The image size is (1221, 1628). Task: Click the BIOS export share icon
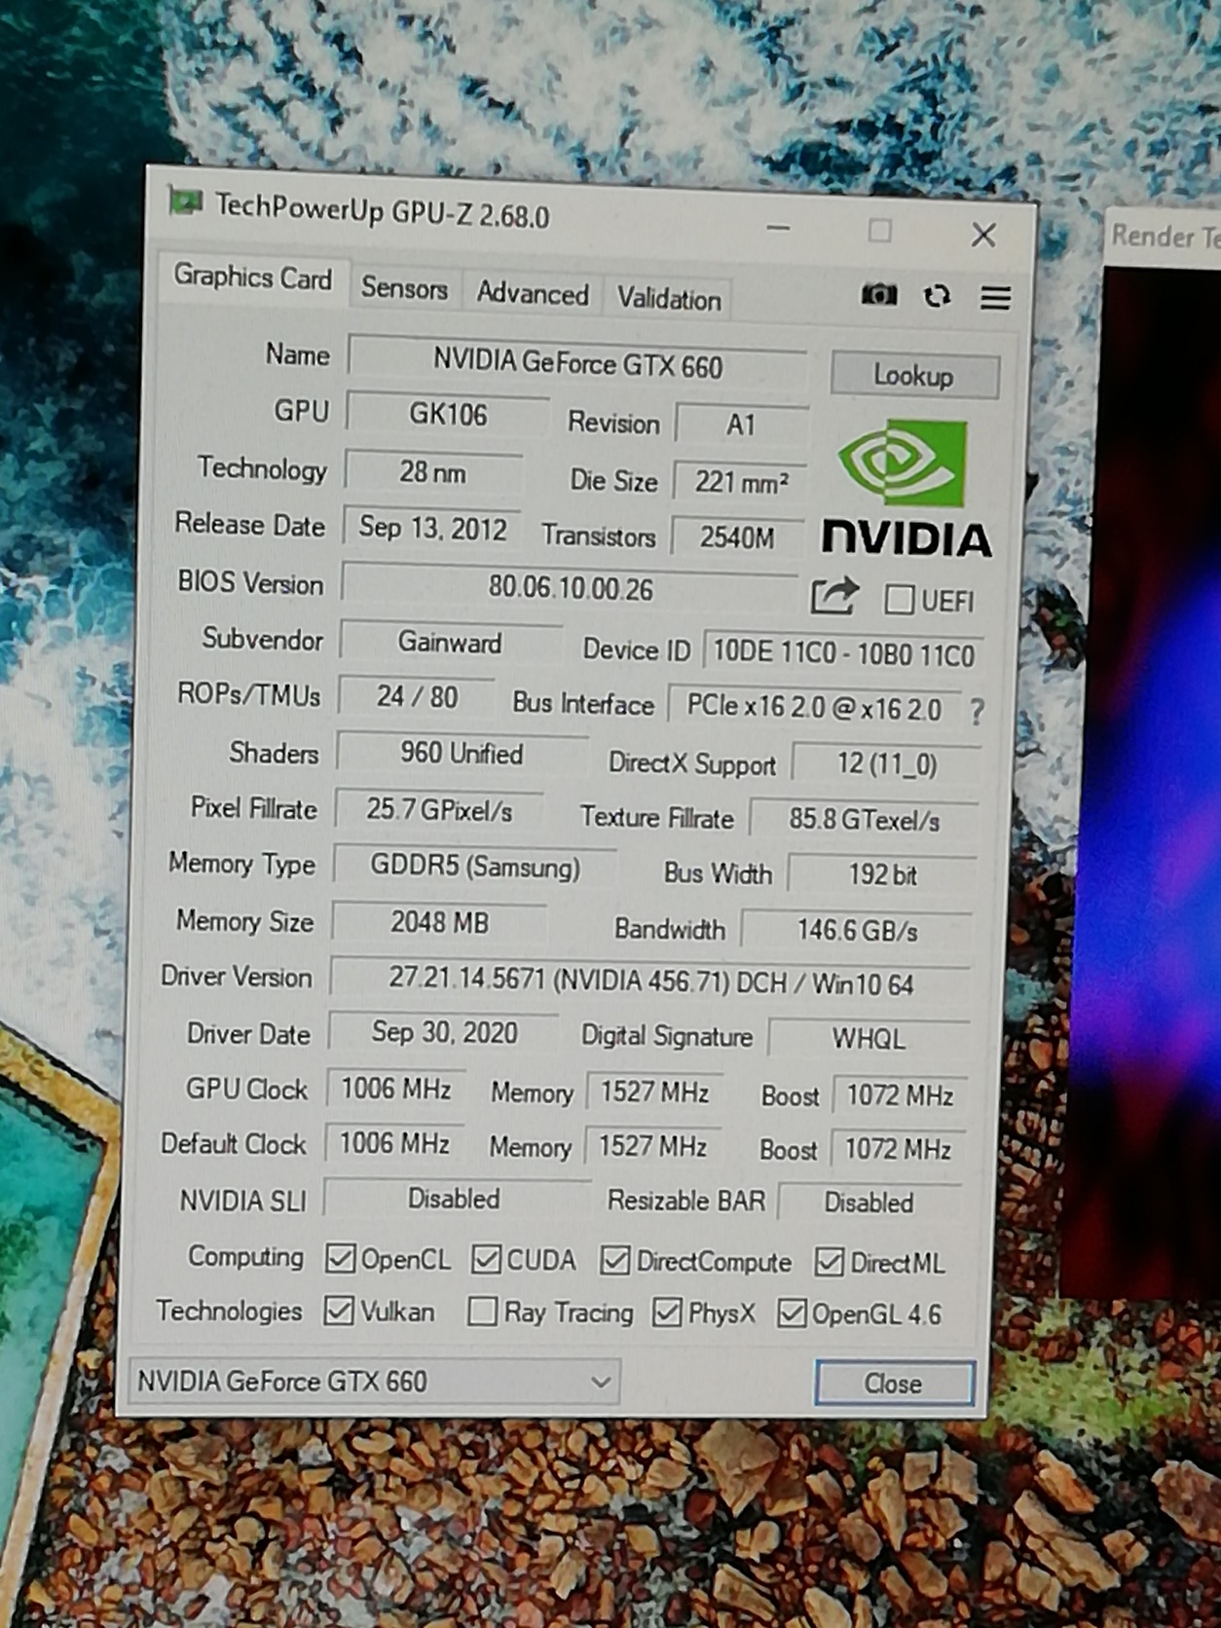[834, 596]
